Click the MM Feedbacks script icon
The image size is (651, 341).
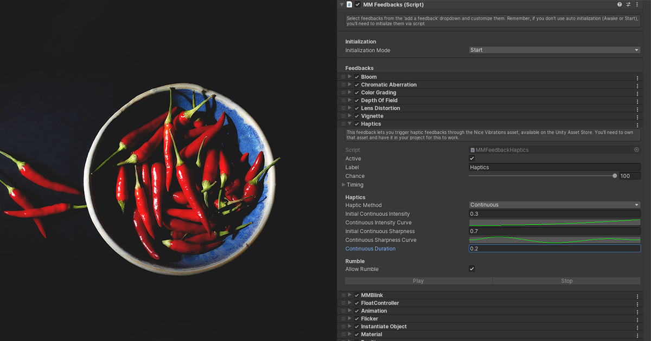coord(349,4)
